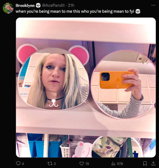Open view analytics bar chart icon
The height and width of the screenshot is (168, 159).
point(113,163)
